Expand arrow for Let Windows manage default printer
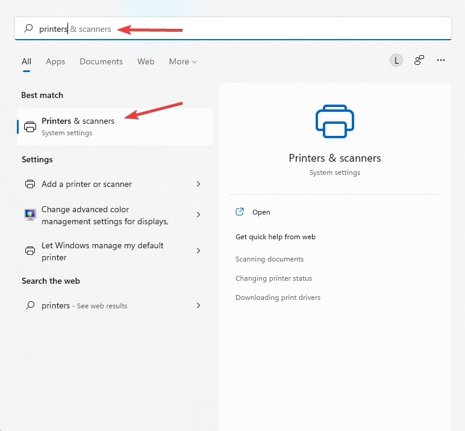This screenshot has height=431, width=465. (x=198, y=251)
